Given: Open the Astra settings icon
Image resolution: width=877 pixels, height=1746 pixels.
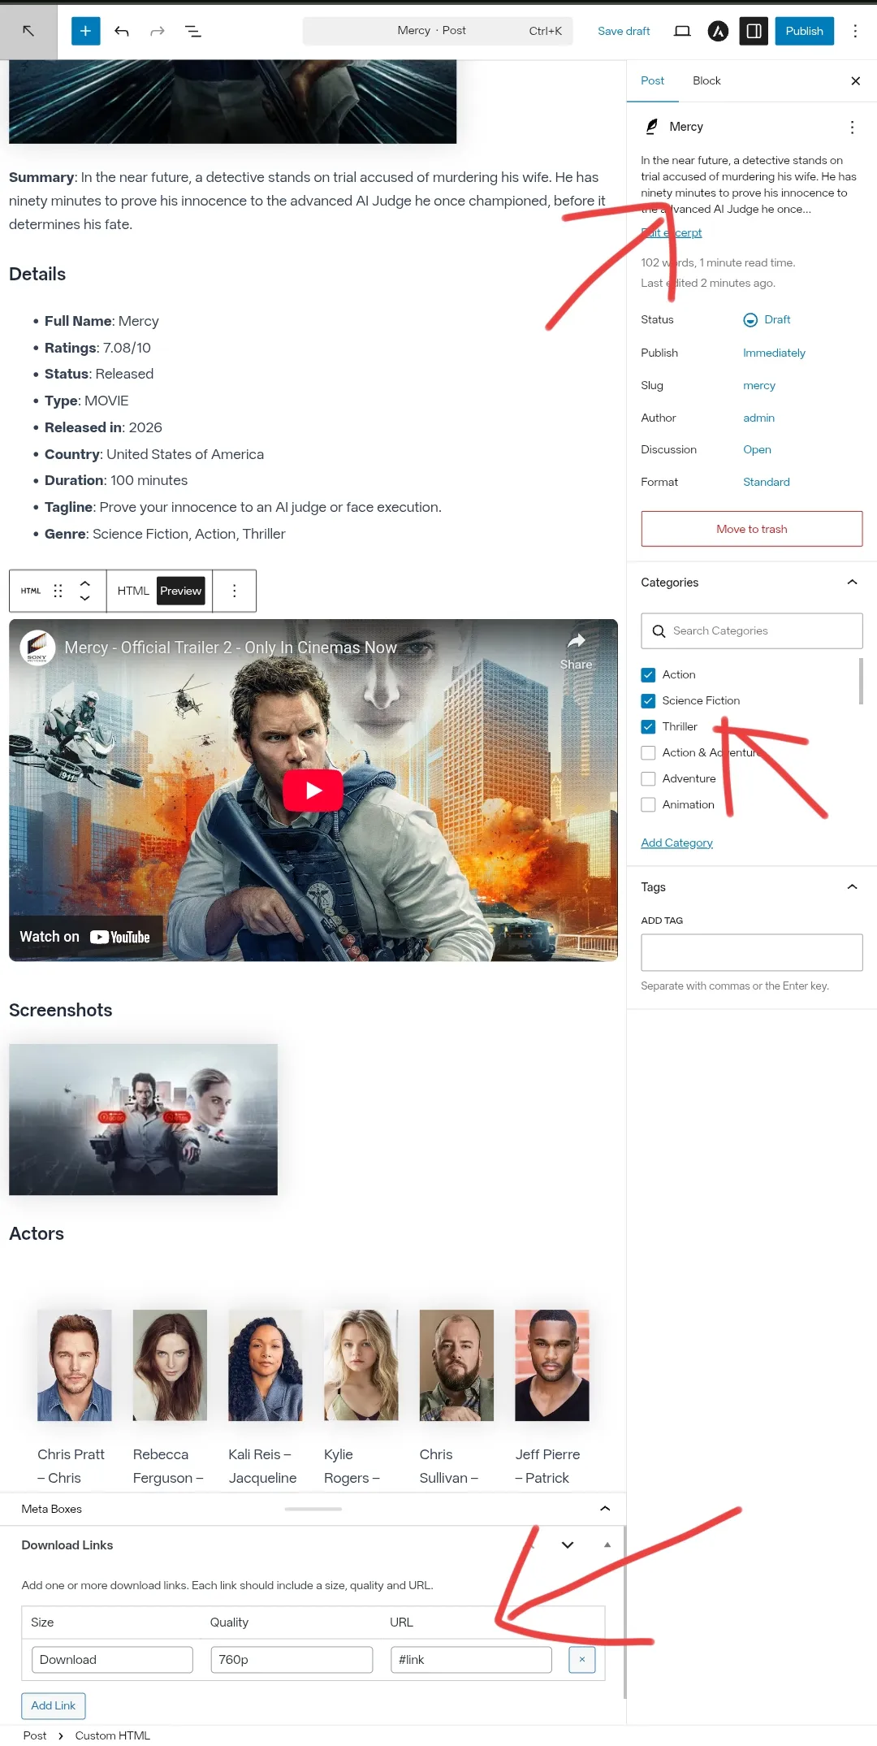Looking at the screenshot, I should (x=718, y=31).
